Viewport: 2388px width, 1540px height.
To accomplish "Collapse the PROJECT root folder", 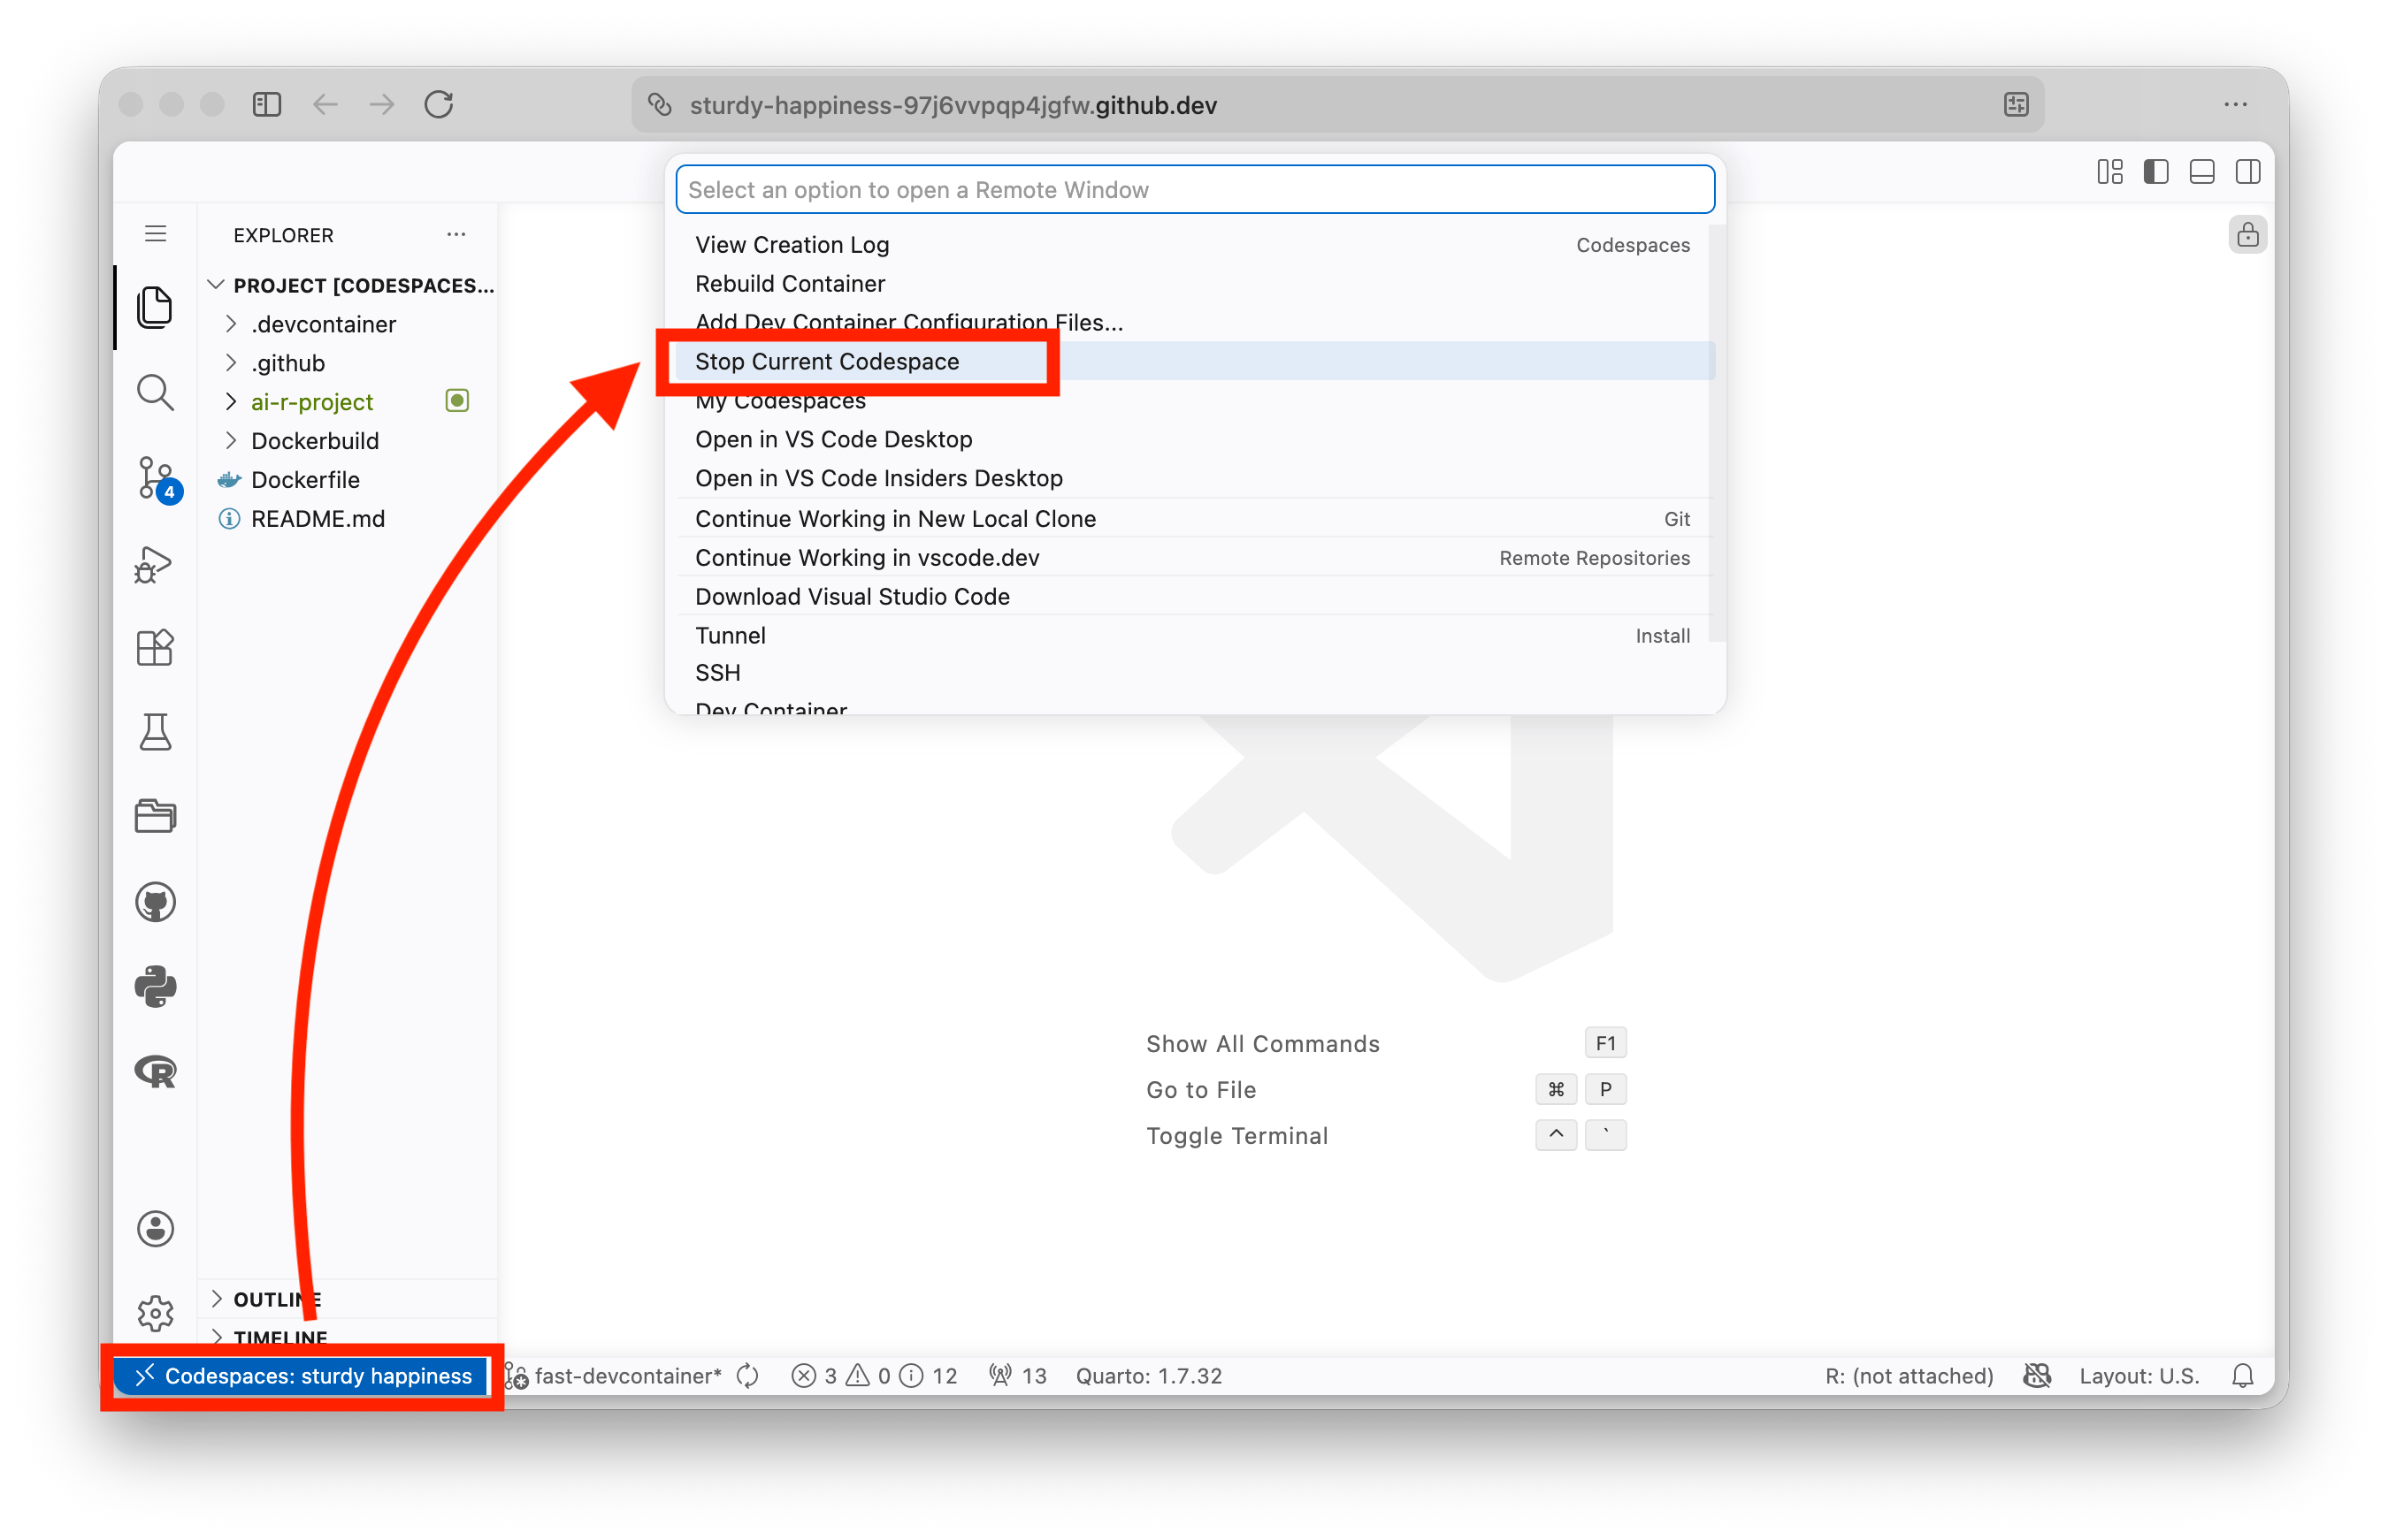I will coord(348,286).
